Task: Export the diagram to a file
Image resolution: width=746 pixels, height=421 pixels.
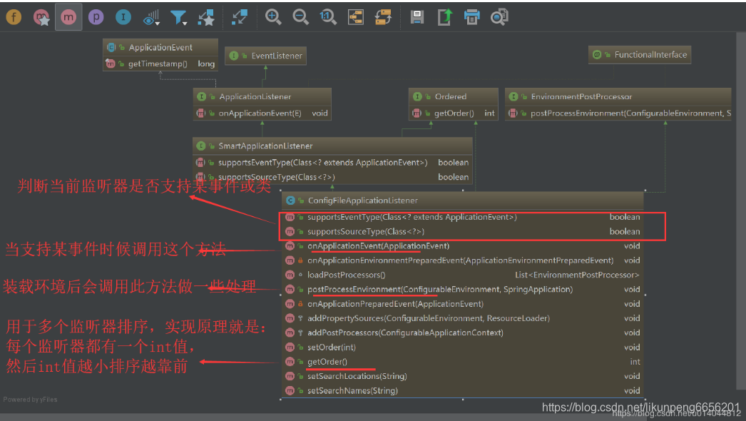Action: [444, 17]
